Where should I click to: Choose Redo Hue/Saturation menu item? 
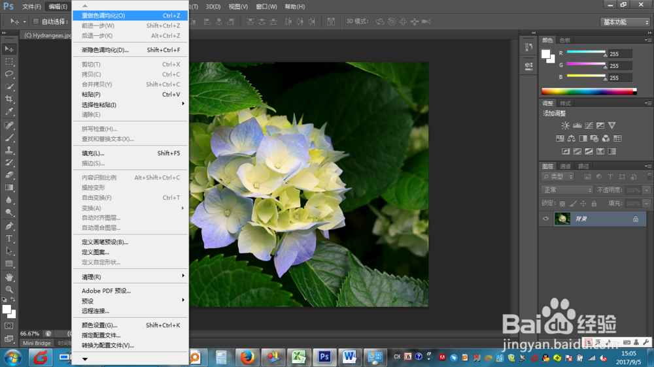tap(131, 16)
